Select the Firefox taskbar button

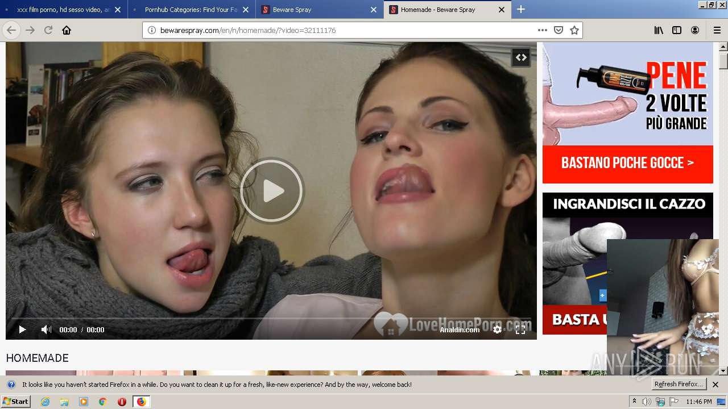(141, 402)
